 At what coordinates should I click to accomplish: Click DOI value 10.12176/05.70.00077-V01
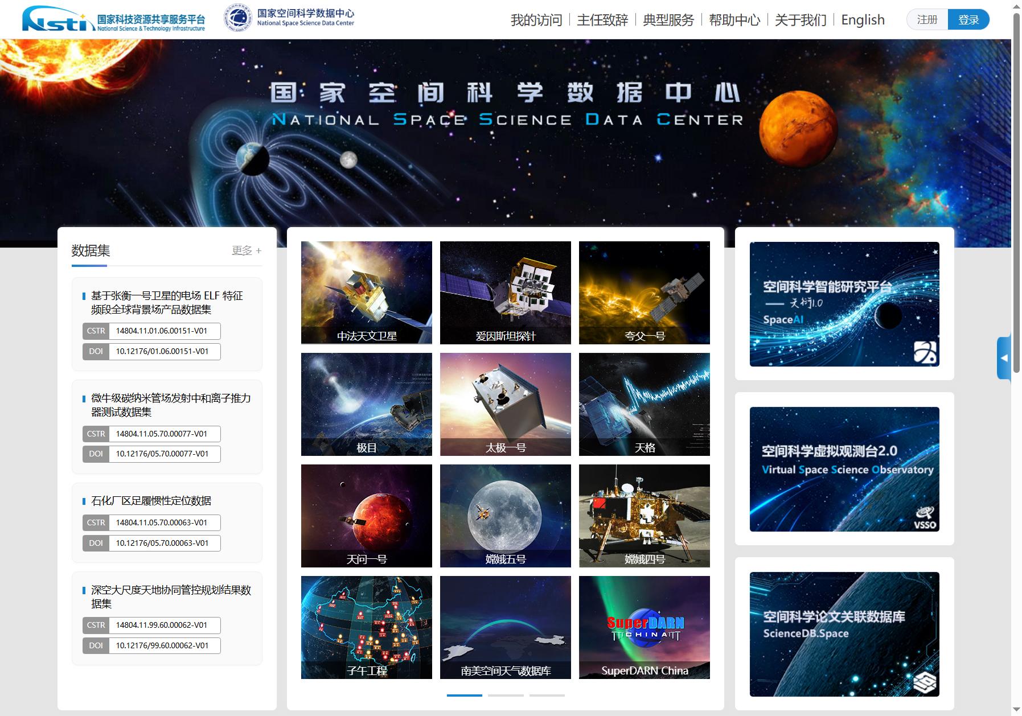click(164, 454)
